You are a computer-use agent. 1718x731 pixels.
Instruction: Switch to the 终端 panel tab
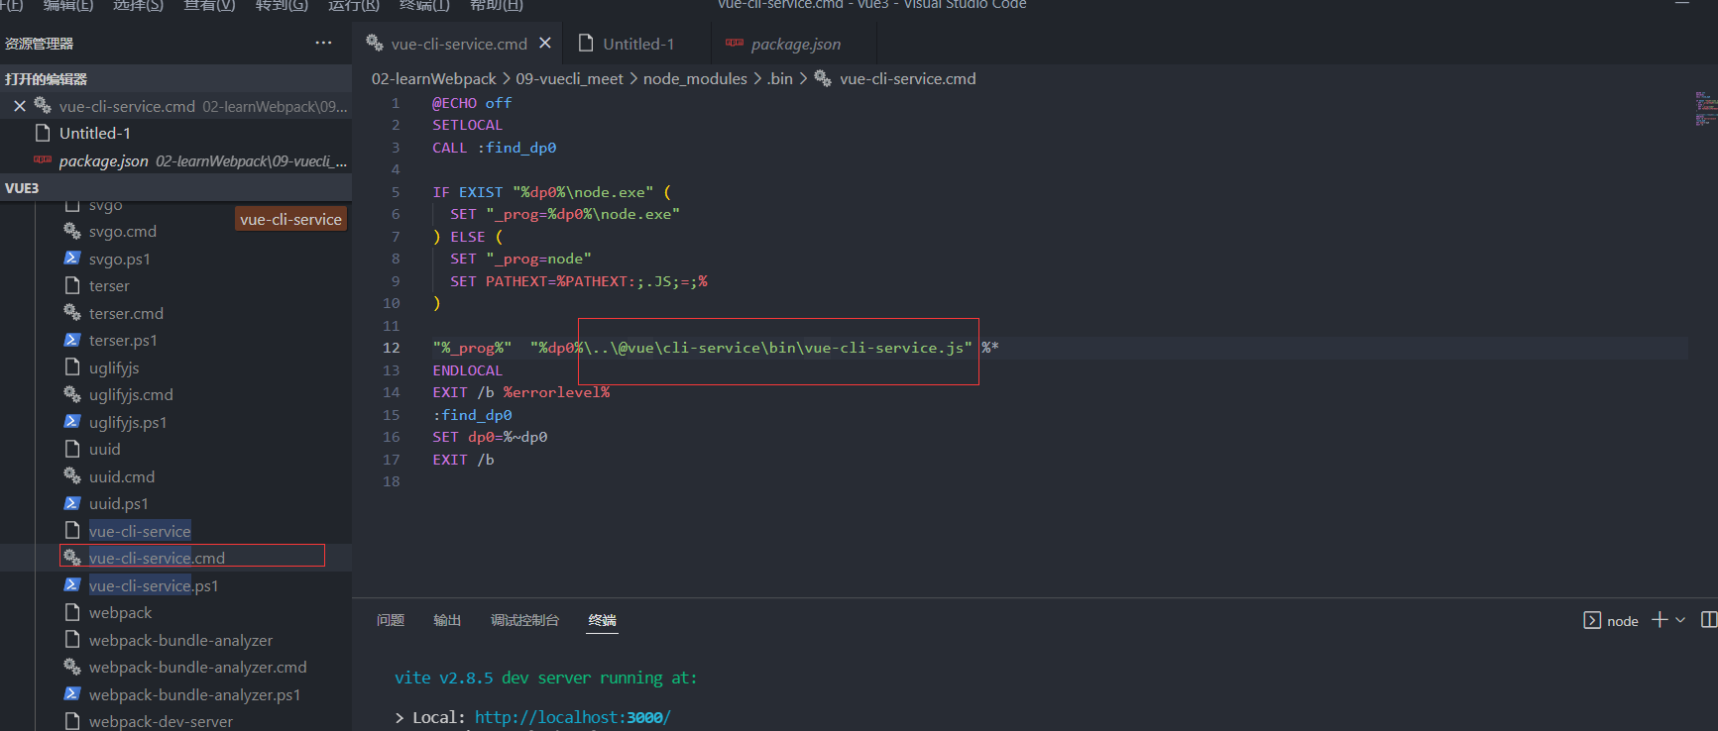(602, 620)
